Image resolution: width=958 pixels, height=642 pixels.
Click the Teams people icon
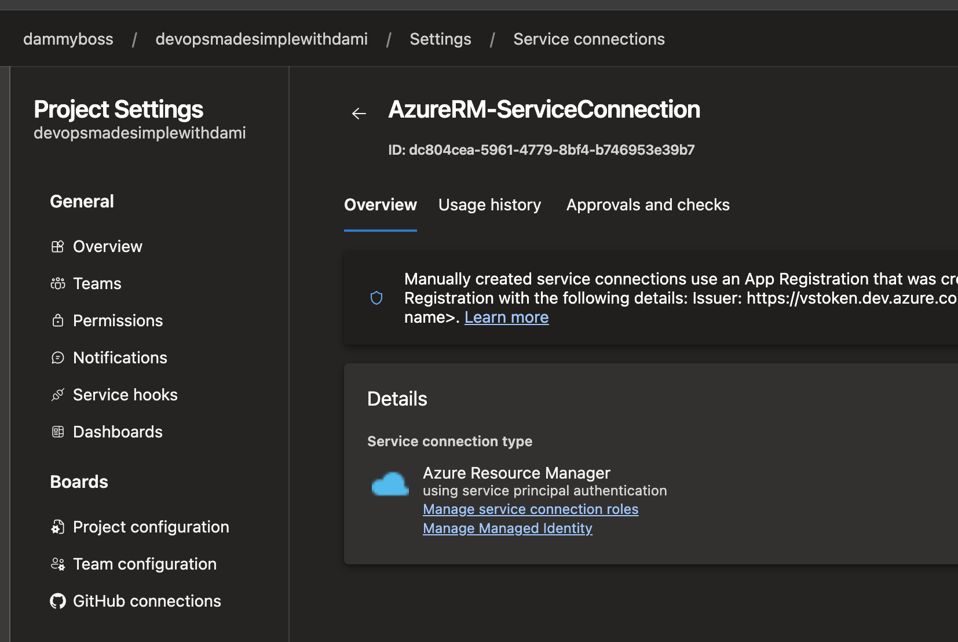(x=58, y=284)
